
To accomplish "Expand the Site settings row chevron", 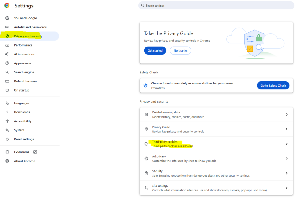I will (287, 188).
